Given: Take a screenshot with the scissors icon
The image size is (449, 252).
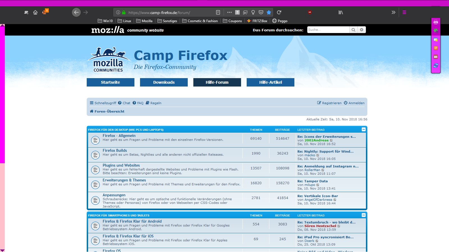Looking at the screenshot, I should (x=245, y=12).
